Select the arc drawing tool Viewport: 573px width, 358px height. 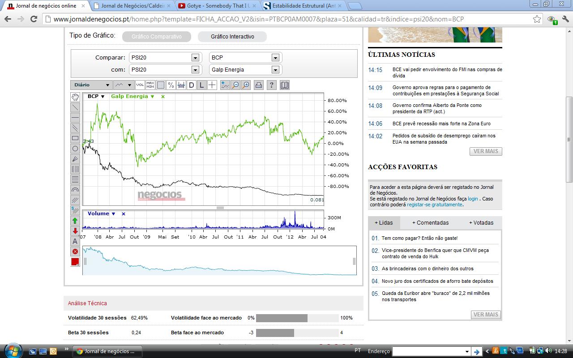click(x=75, y=189)
